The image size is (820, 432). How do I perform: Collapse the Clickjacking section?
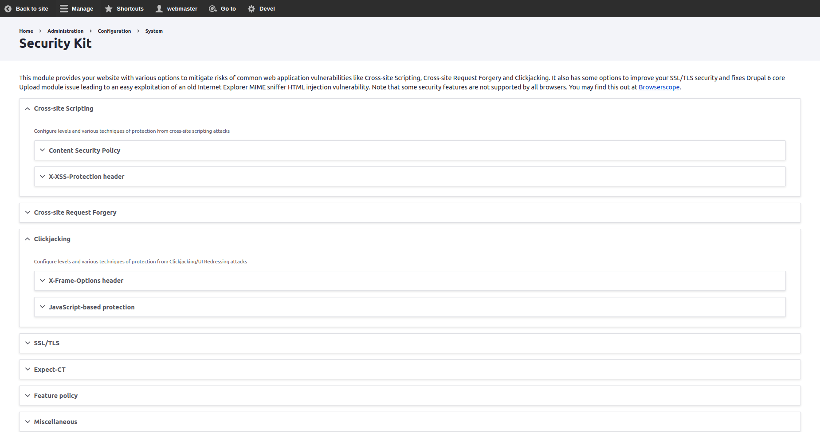(x=52, y=239)
